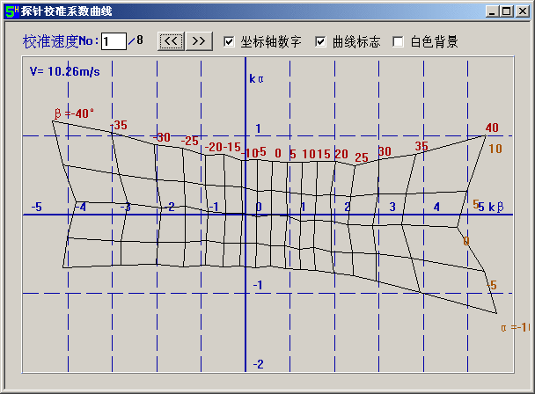
Task: Enable the 白色背景 checkbox
Action: [398, 41]
